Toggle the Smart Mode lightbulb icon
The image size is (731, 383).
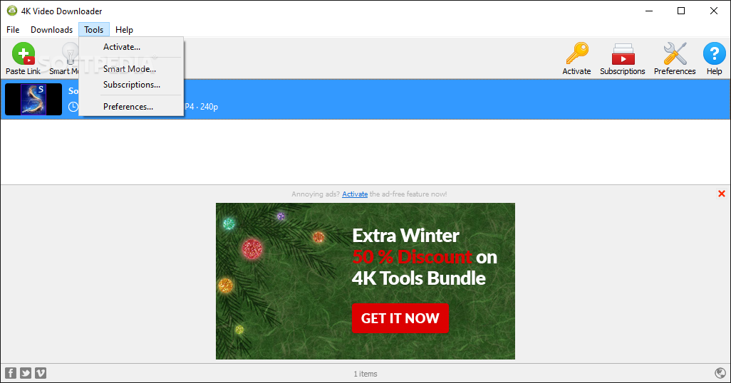pos(71,53)
